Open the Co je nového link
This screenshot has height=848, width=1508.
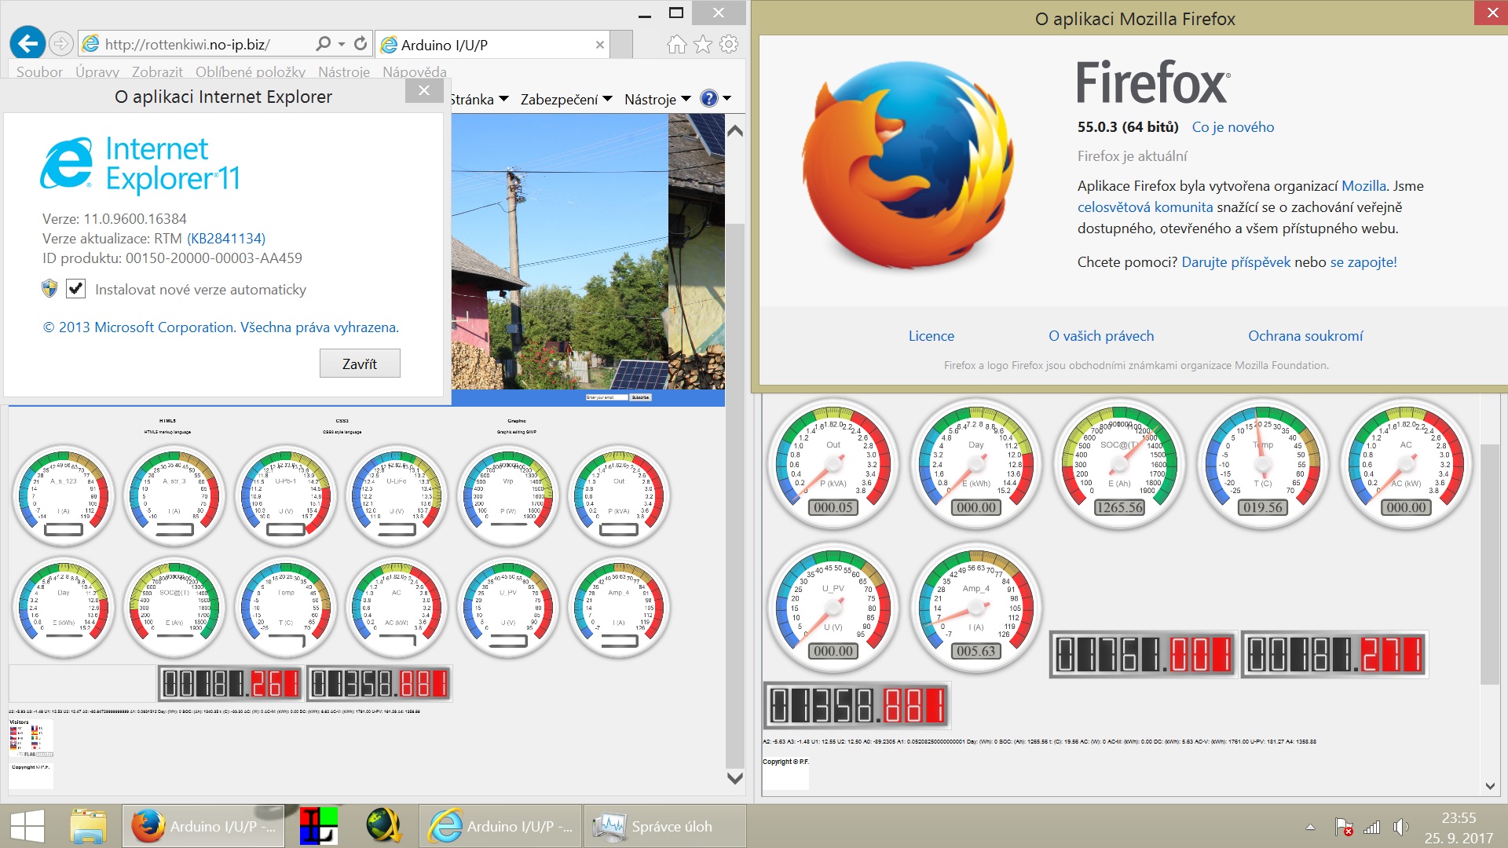pos(1232,127)
